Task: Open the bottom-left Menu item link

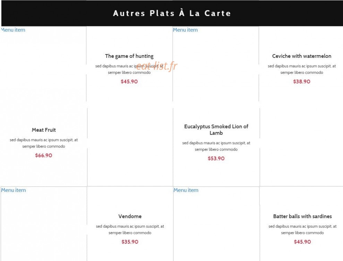Action: click(x=13, y=190)
